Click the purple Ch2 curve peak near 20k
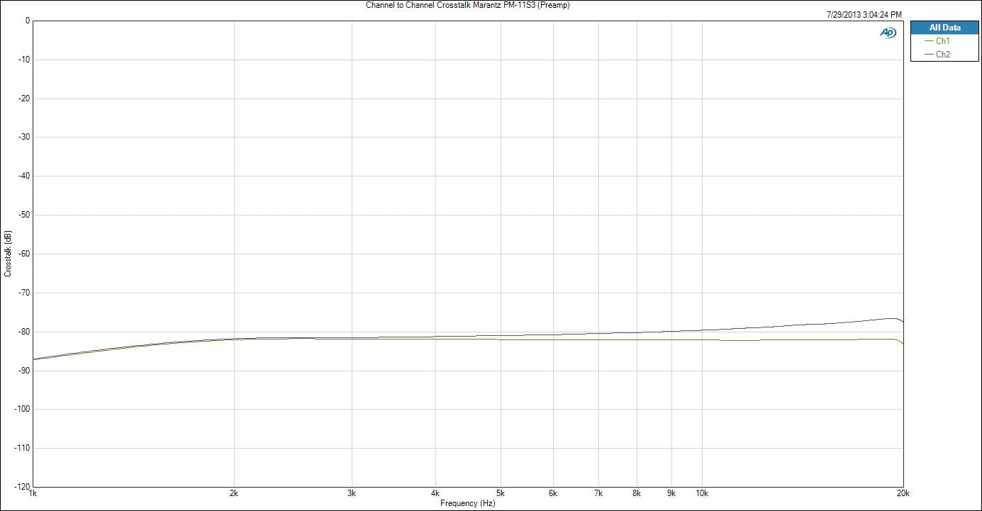The width and height of the screenshot is (982, 511). pos(892,318)
